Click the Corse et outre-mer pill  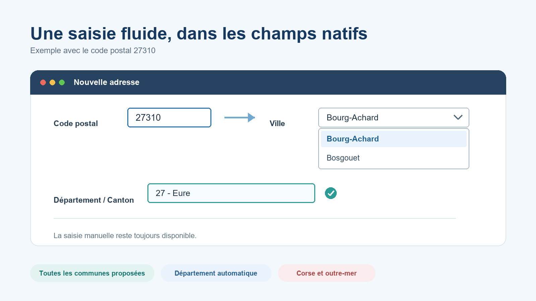pyautogui.click(x=327, y=273)
